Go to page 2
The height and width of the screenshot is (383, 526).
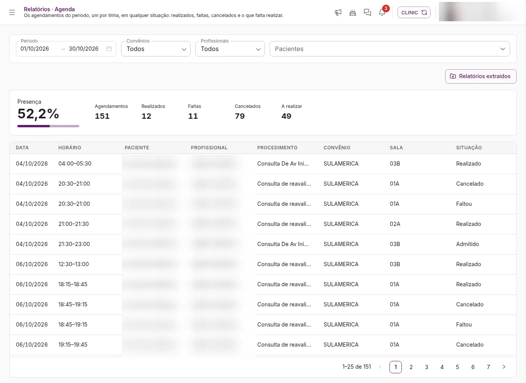(411, 367)
